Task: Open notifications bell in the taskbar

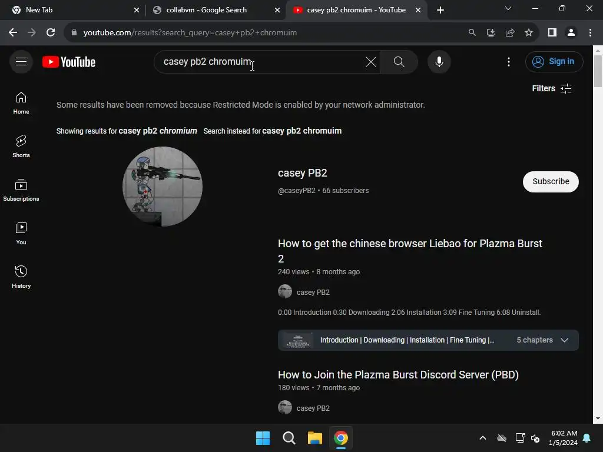Action: point(587,438)
